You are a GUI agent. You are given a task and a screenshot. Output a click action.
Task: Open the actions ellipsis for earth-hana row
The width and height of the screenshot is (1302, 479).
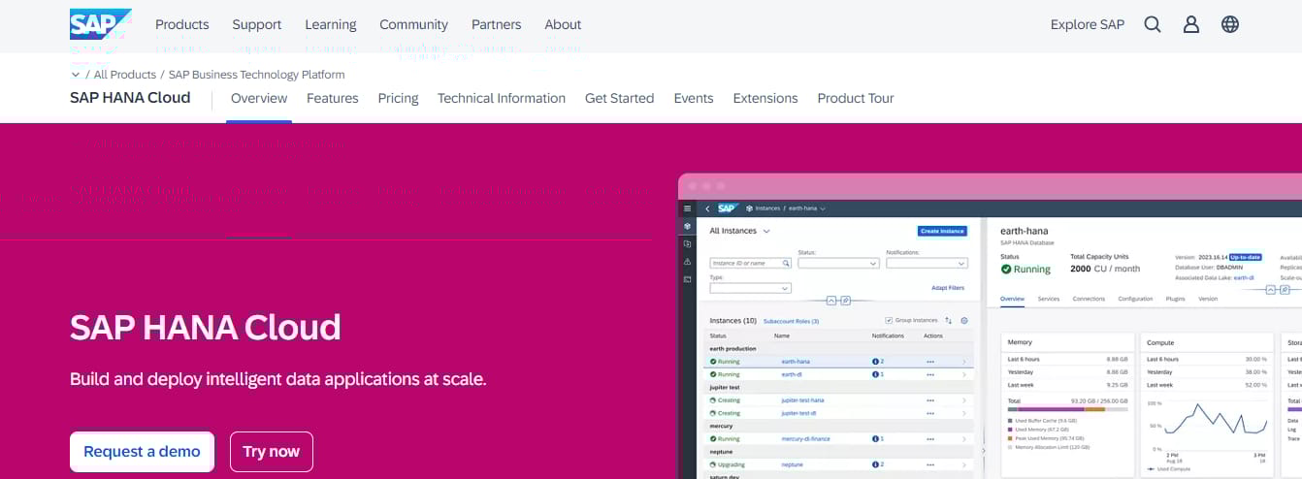(930, 362)
